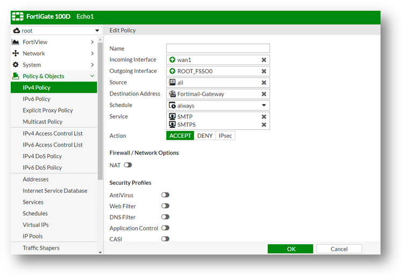Open the Schedule 'always' dropdown
This screenshot has height=276, width=402.
264,105
